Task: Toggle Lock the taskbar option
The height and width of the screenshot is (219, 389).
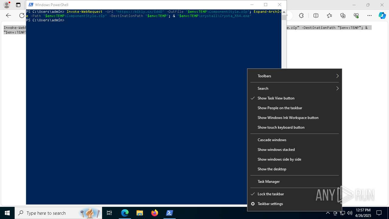Action: pos(294,194)
